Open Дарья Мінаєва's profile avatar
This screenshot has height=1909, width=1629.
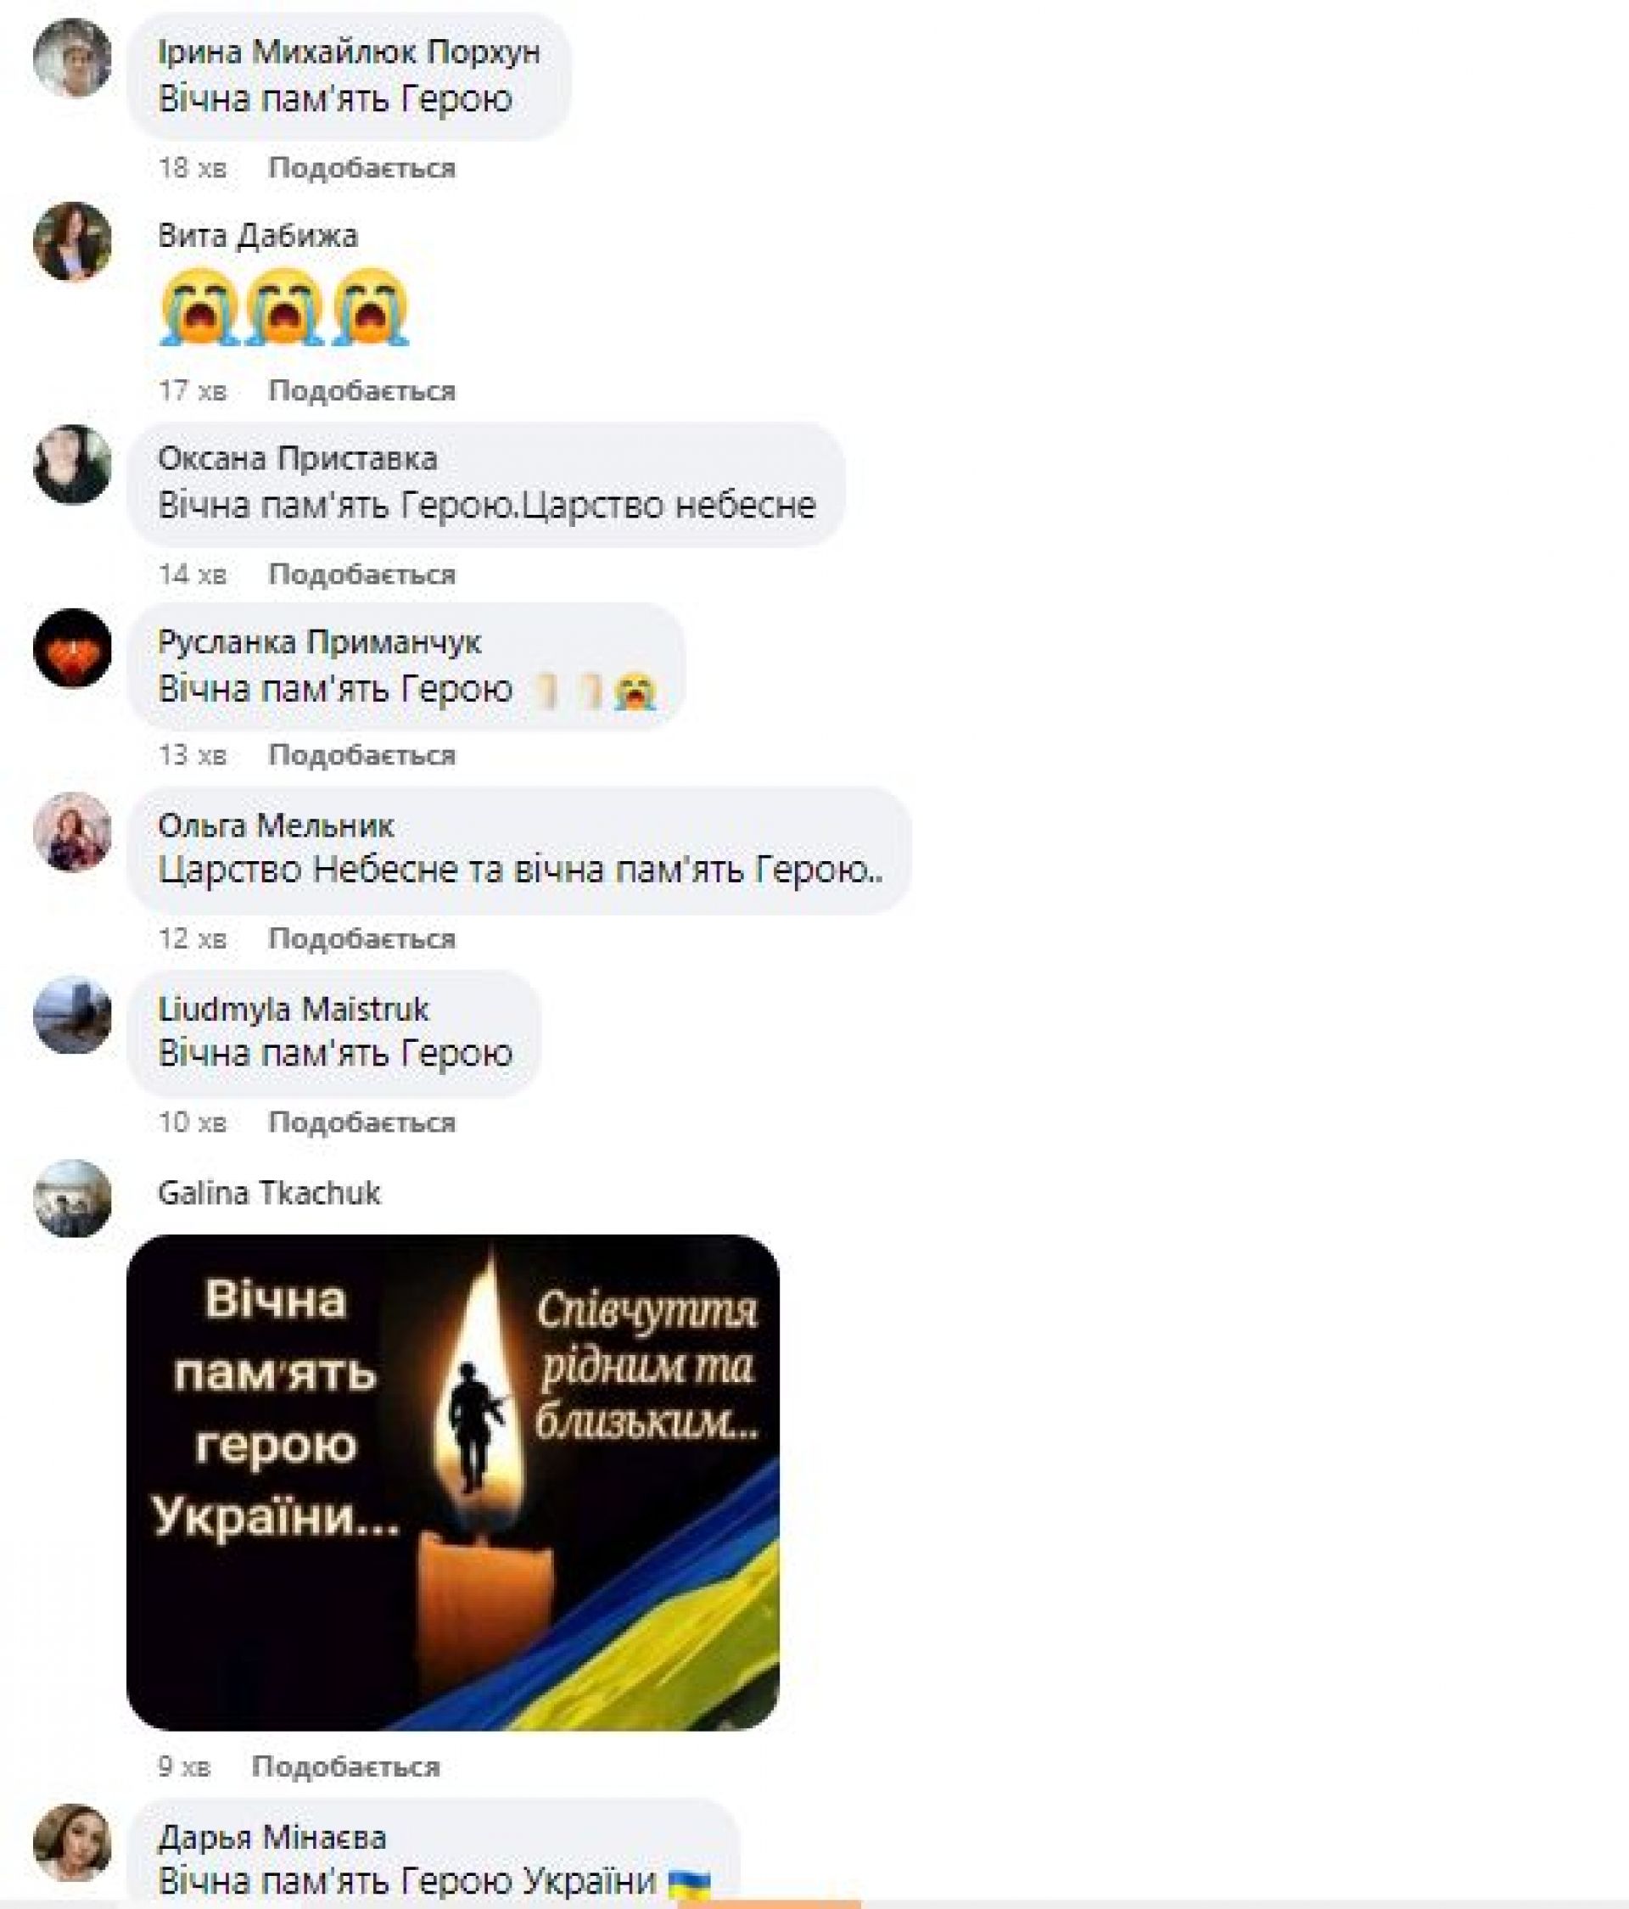pyautogui.click(x=72, y=1843)
